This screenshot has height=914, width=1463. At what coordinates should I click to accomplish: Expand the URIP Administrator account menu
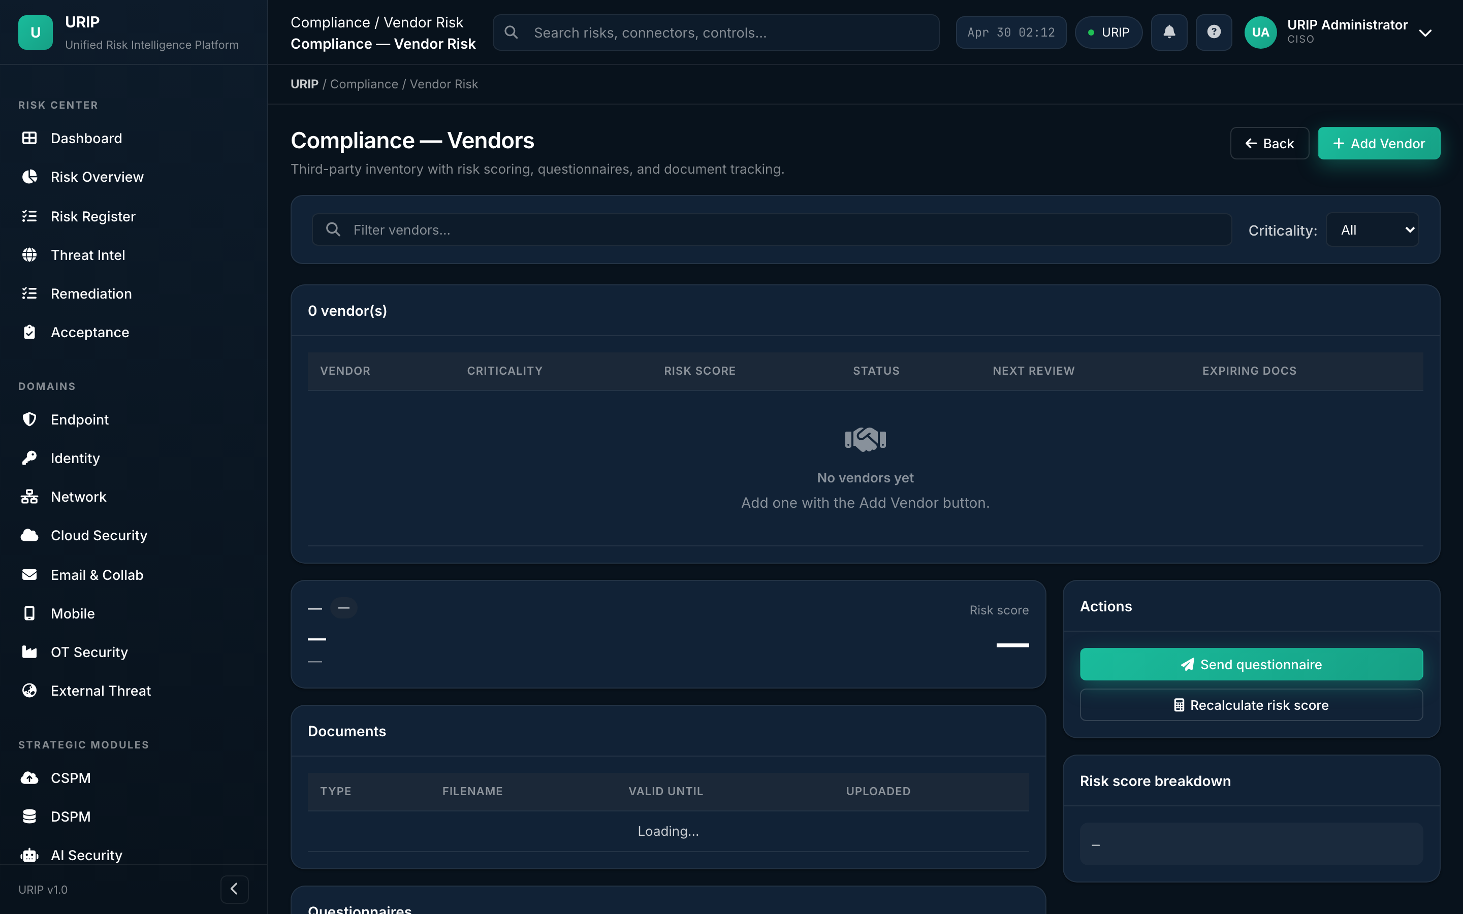[x=1425, y=32]
